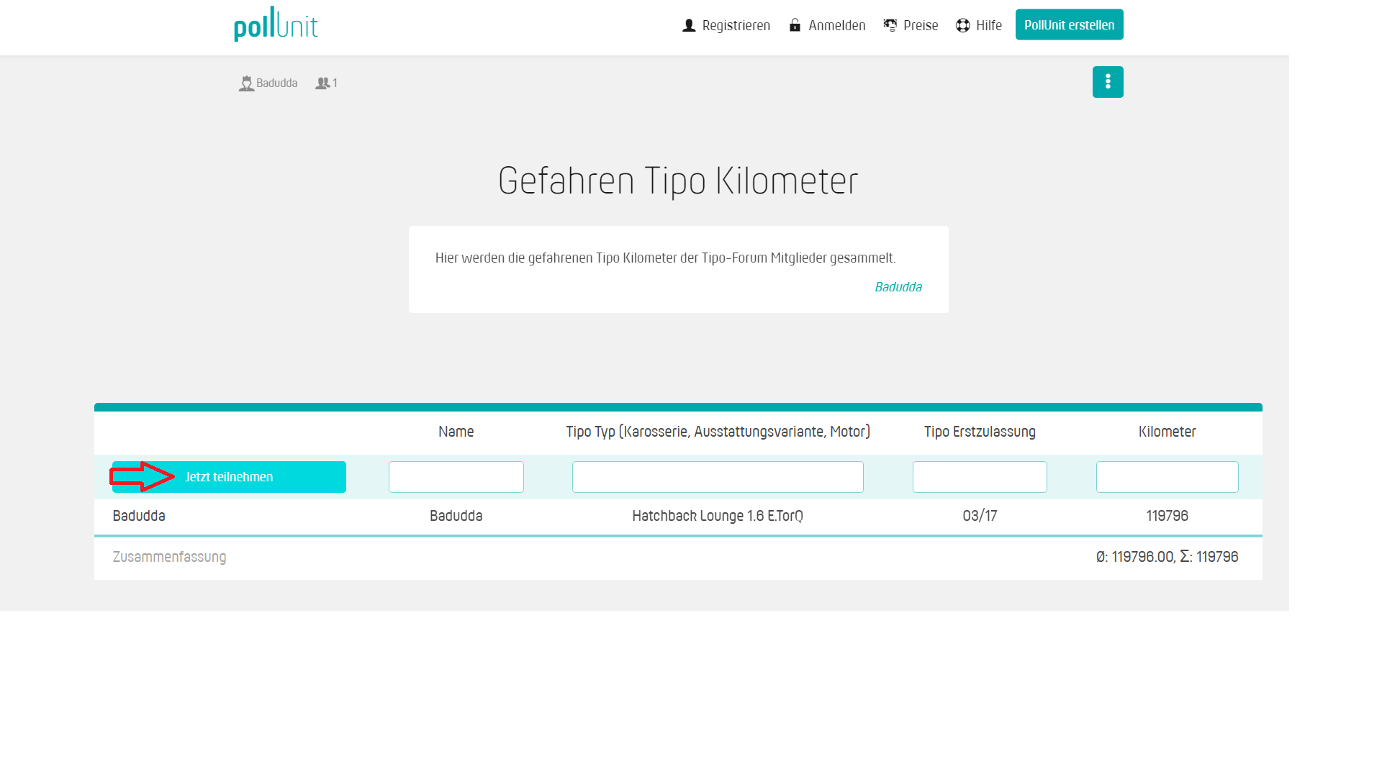This screenshot has width=1382, height=777.
Task: Click the italic Badudda author link
Action: (898, 287)
